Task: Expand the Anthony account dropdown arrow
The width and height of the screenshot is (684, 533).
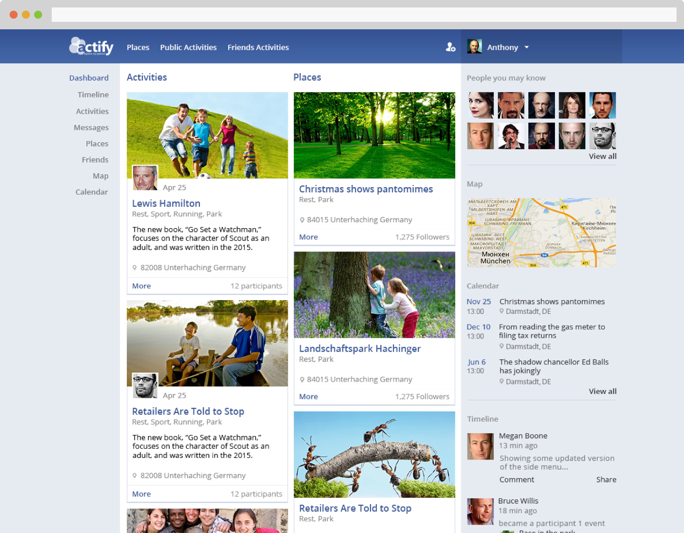Action: click(x=527, y=47)
